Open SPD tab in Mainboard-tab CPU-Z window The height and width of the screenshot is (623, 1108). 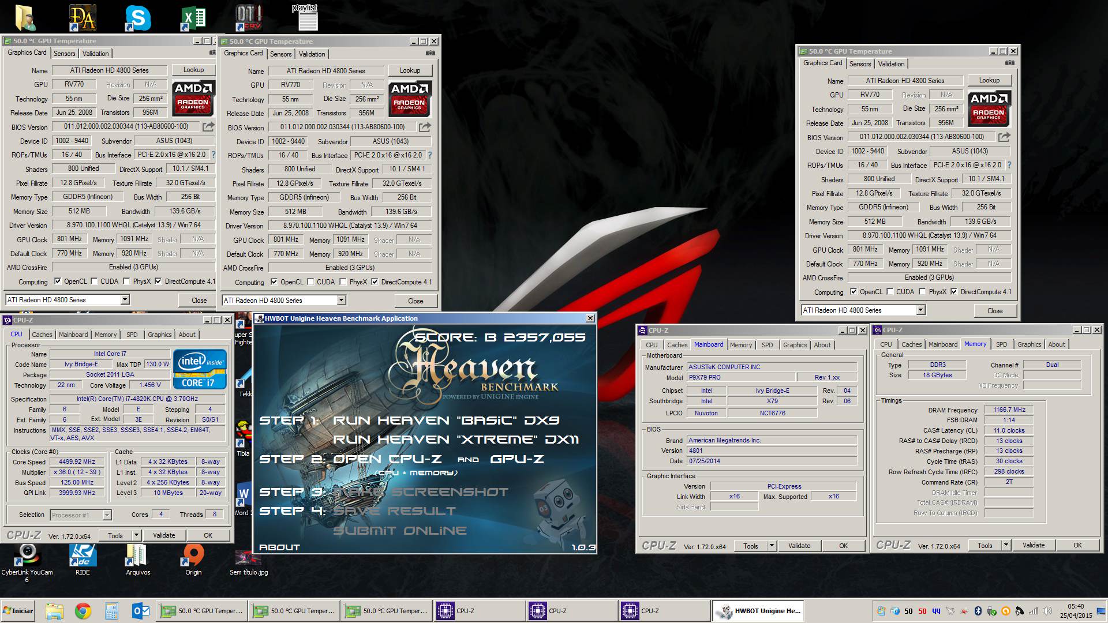coord(767,345)
